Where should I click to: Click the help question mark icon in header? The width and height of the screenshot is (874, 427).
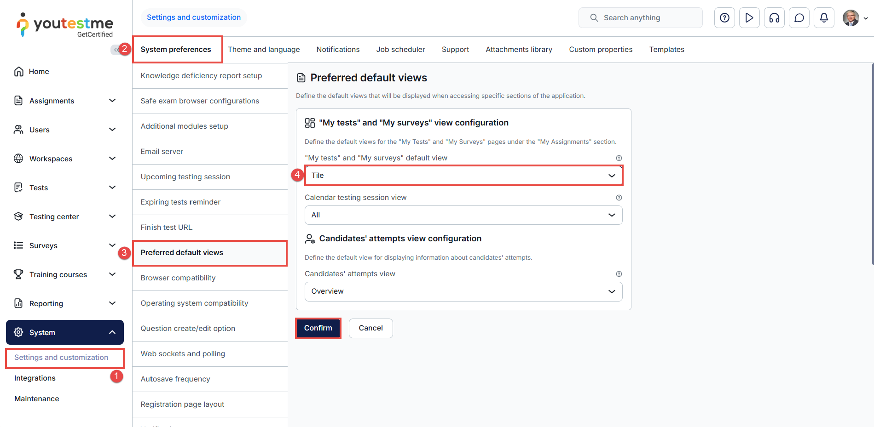(724, 18)
